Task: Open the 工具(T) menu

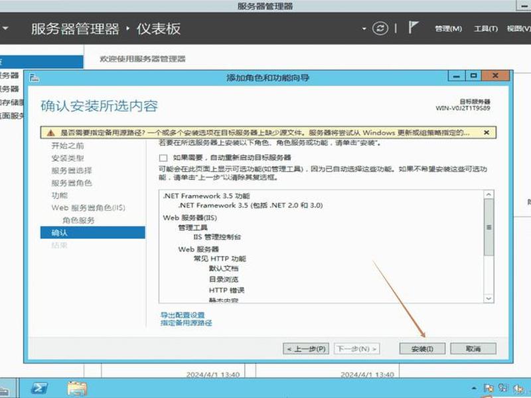Action: pyautogui.click(x=486, y=29)
